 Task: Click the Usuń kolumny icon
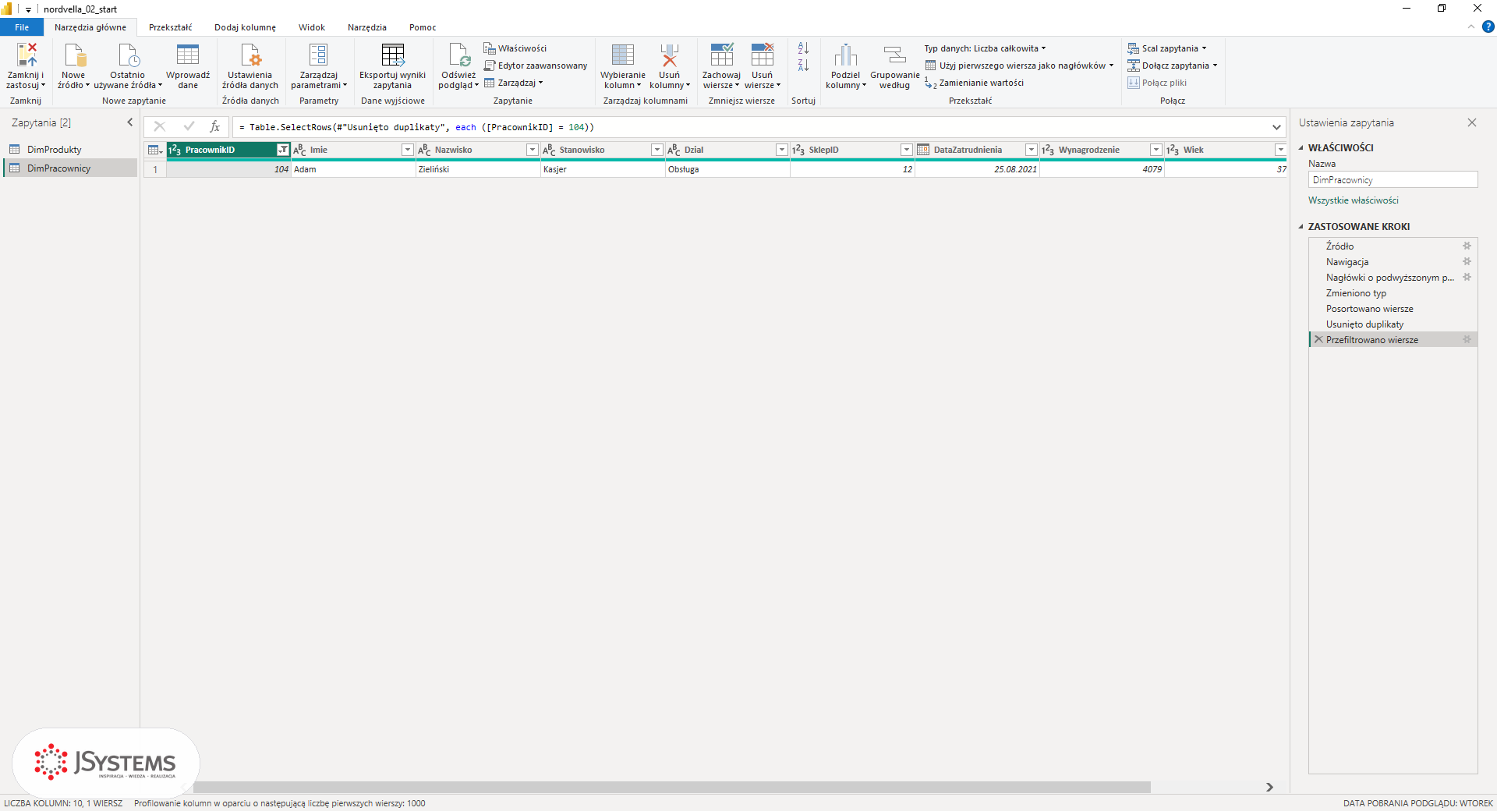pos(670,55)
